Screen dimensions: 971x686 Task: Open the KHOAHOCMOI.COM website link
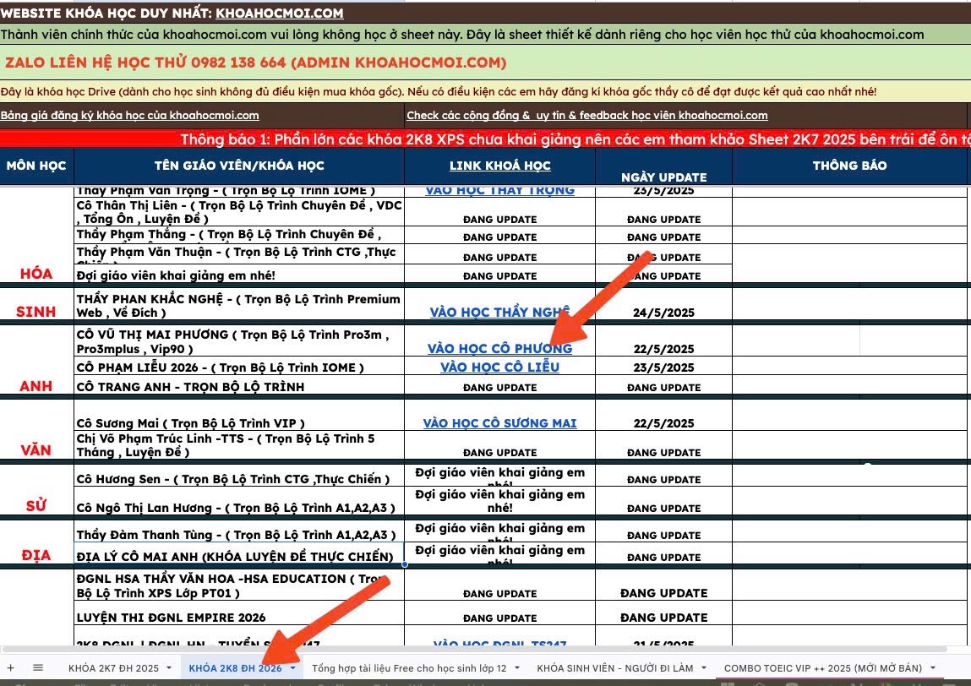click(x=279, y=13)
